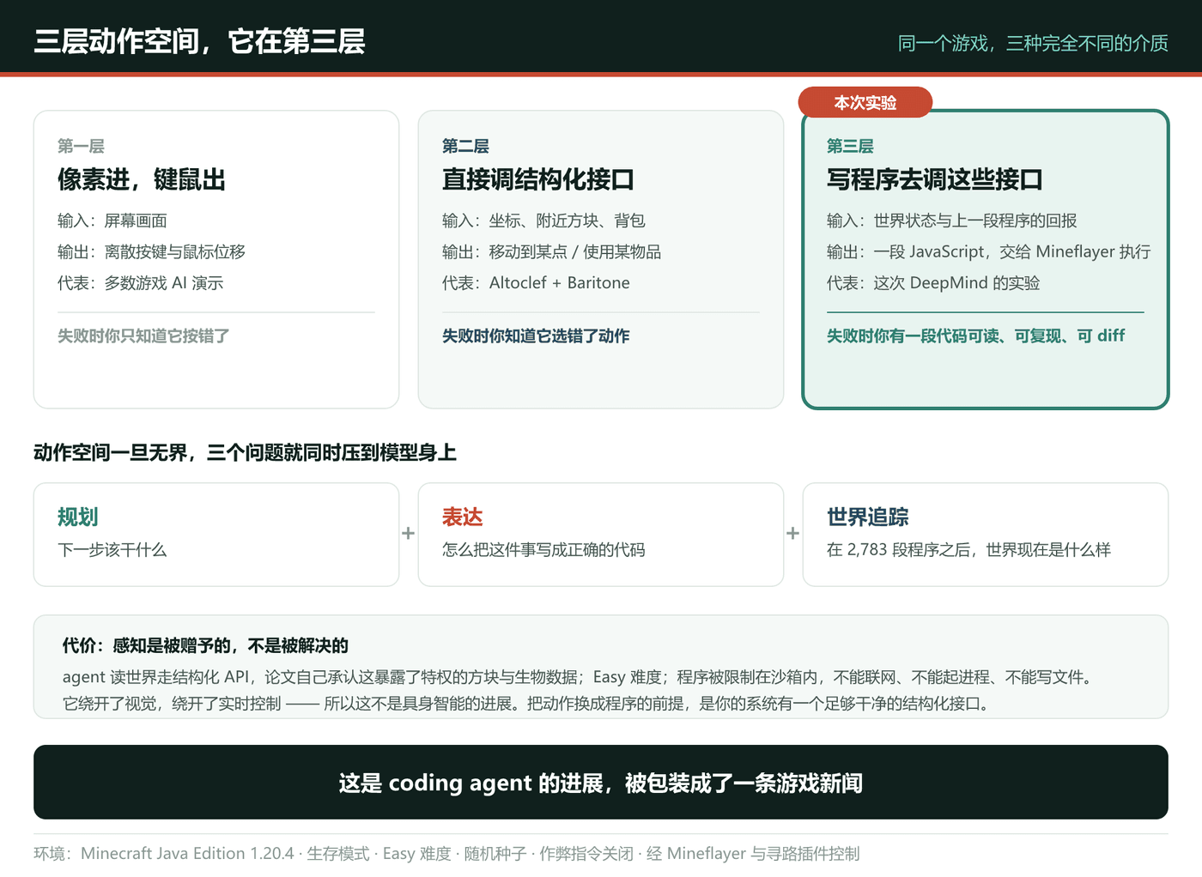This screenshot has height=877, width=1202.
Task: Select the text "怎么把这件事写成正确的代码"
Action: [x=543, y=550]
